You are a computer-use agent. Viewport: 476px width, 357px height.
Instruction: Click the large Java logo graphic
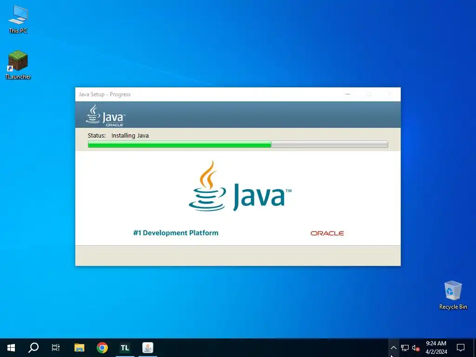240,186
